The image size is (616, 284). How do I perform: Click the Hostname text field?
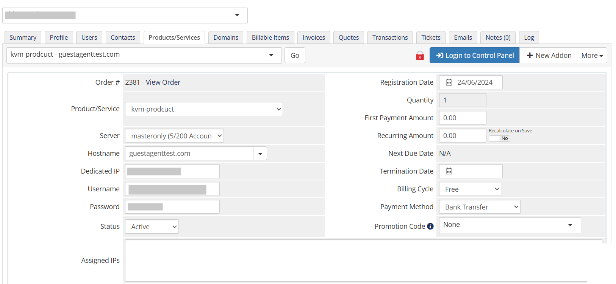coord(189,154)
